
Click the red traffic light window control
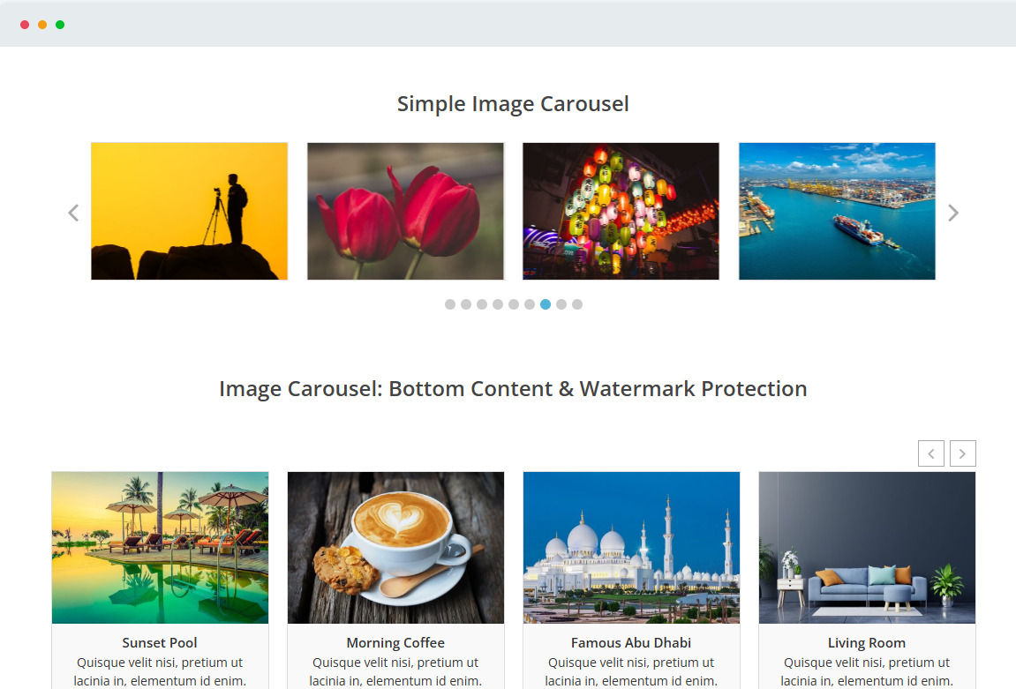coord(25,25)
